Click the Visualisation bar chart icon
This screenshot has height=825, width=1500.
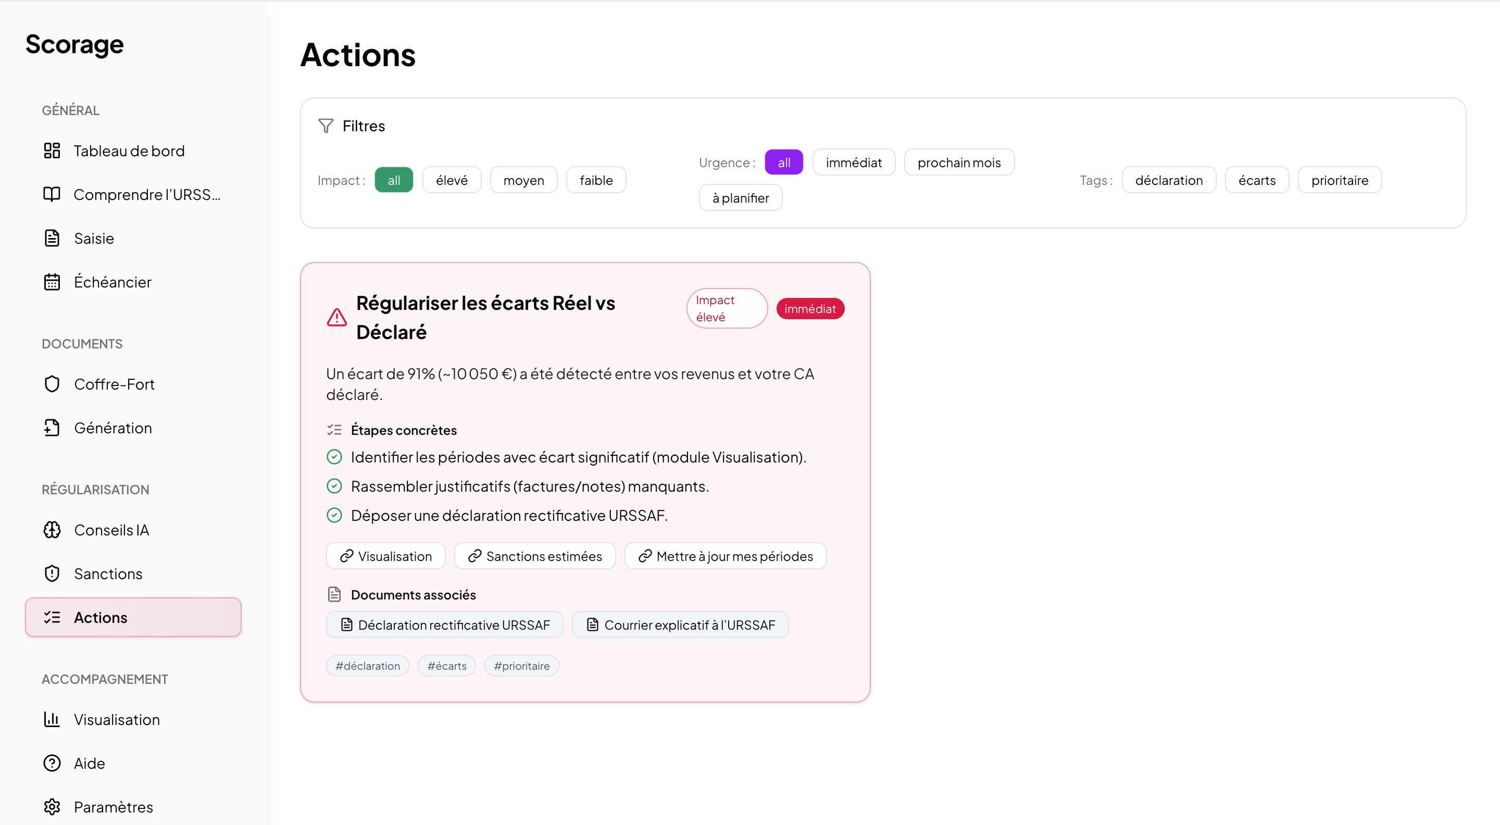tap(52, 720)
